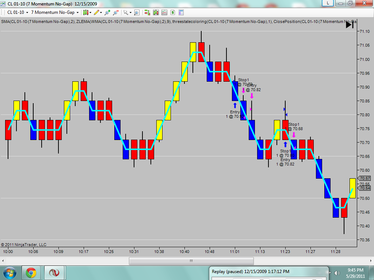This screenshot has width=374, height=280.
Task: Expand the chart style dropdown arrow
Action: 91,13
